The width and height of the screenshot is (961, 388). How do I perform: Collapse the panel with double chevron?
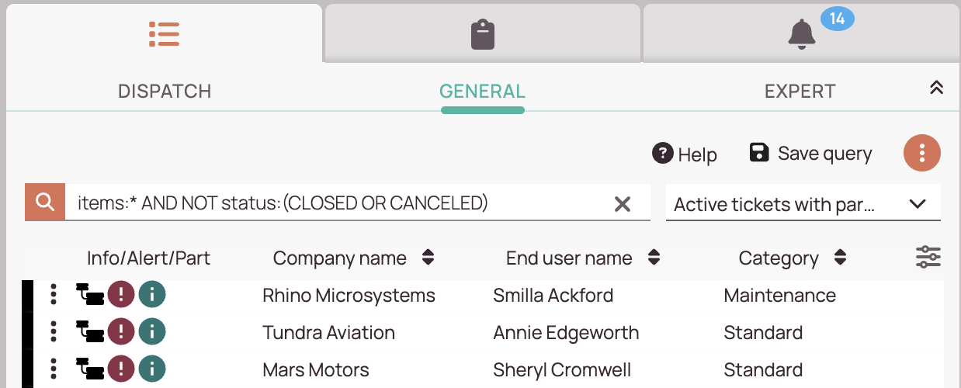coord(936,88)
